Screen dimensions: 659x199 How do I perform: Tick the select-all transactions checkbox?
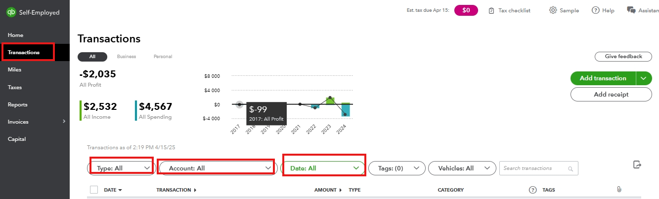click(x=94, y=190)
